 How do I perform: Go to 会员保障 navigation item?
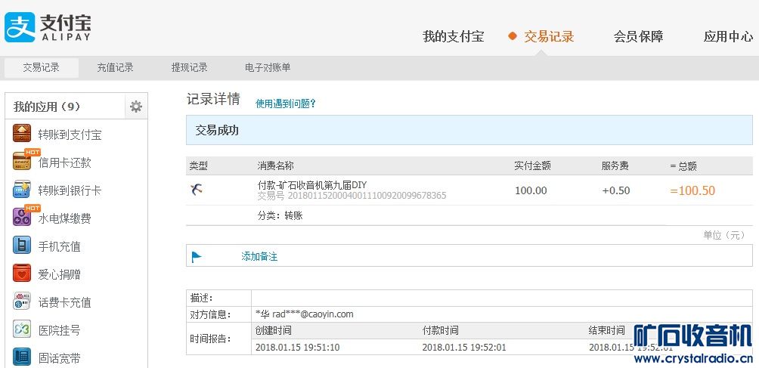click(638, 36)
